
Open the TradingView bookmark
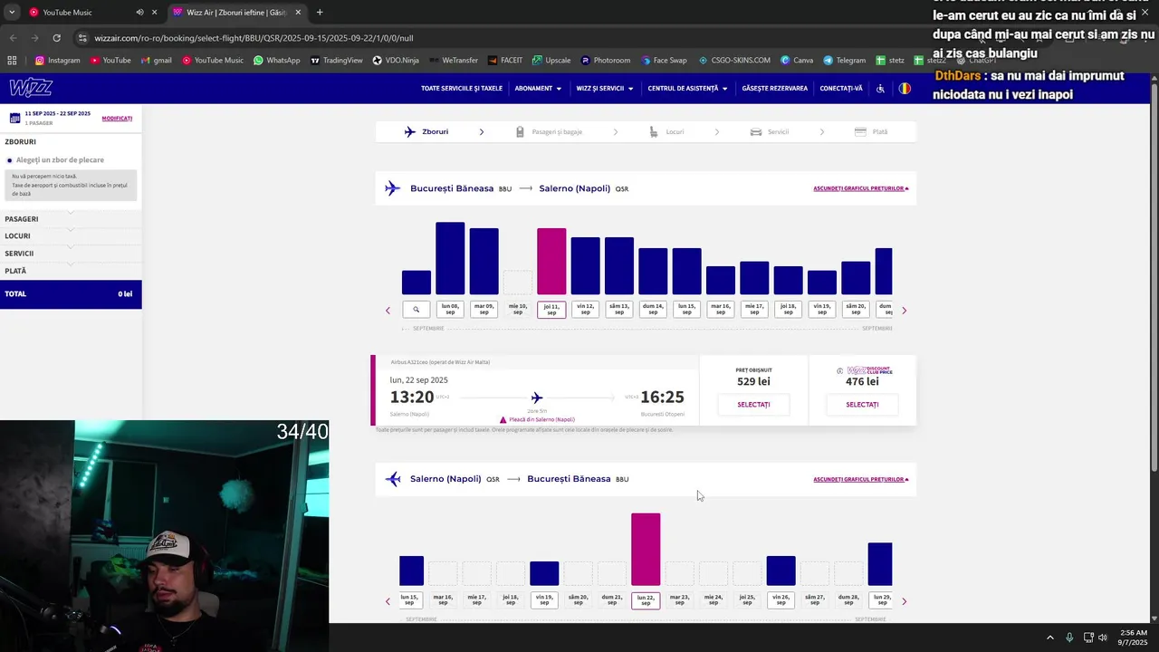337,61
